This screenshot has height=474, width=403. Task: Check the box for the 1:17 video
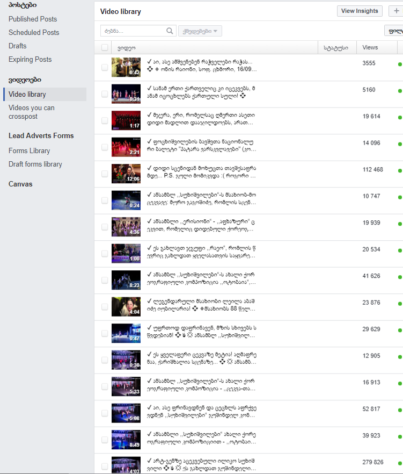(105, 120)
